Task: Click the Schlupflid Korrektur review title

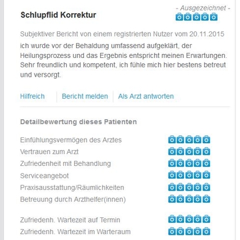Action: (58, 15)
